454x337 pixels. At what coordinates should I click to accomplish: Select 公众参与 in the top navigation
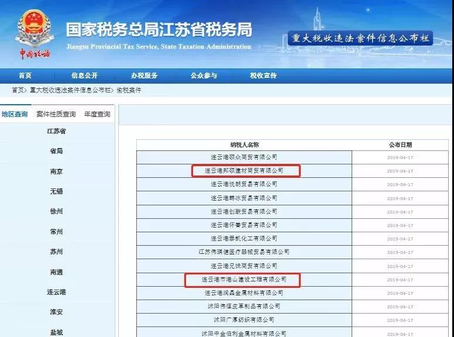tap(204, 75)
